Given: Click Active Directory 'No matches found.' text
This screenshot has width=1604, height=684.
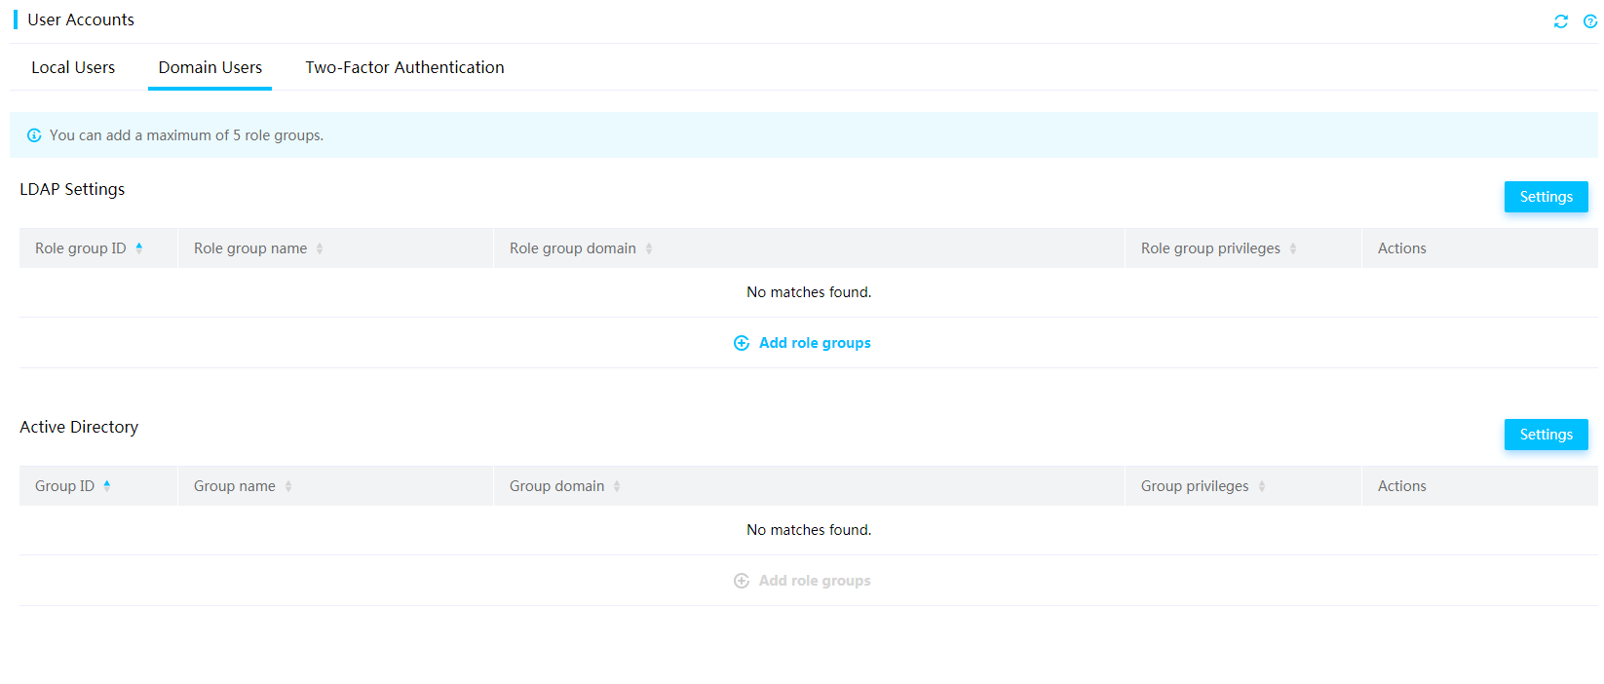Looking at the screenshot, I should tap(809, 530).
